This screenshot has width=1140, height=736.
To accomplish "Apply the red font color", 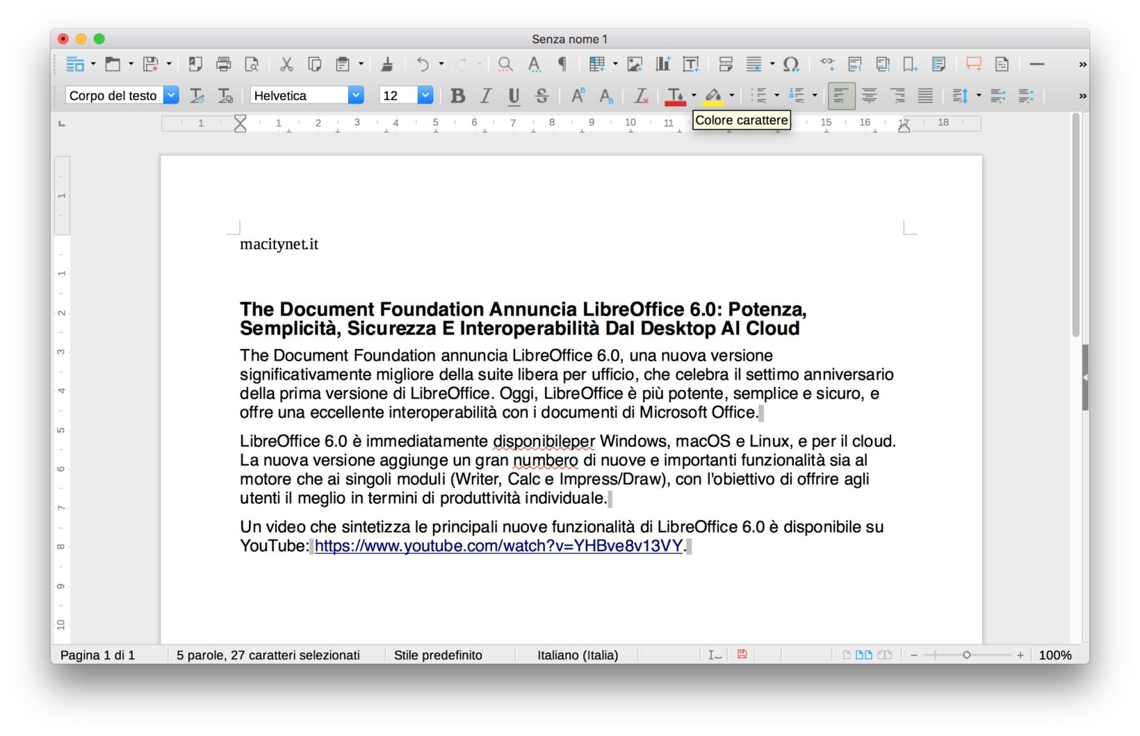I will 675,96.
